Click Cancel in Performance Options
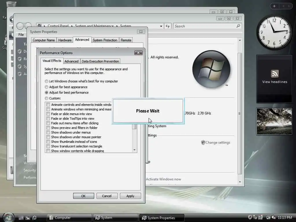The height and width of the screenshot is (222, 296). tap(107, 196)
